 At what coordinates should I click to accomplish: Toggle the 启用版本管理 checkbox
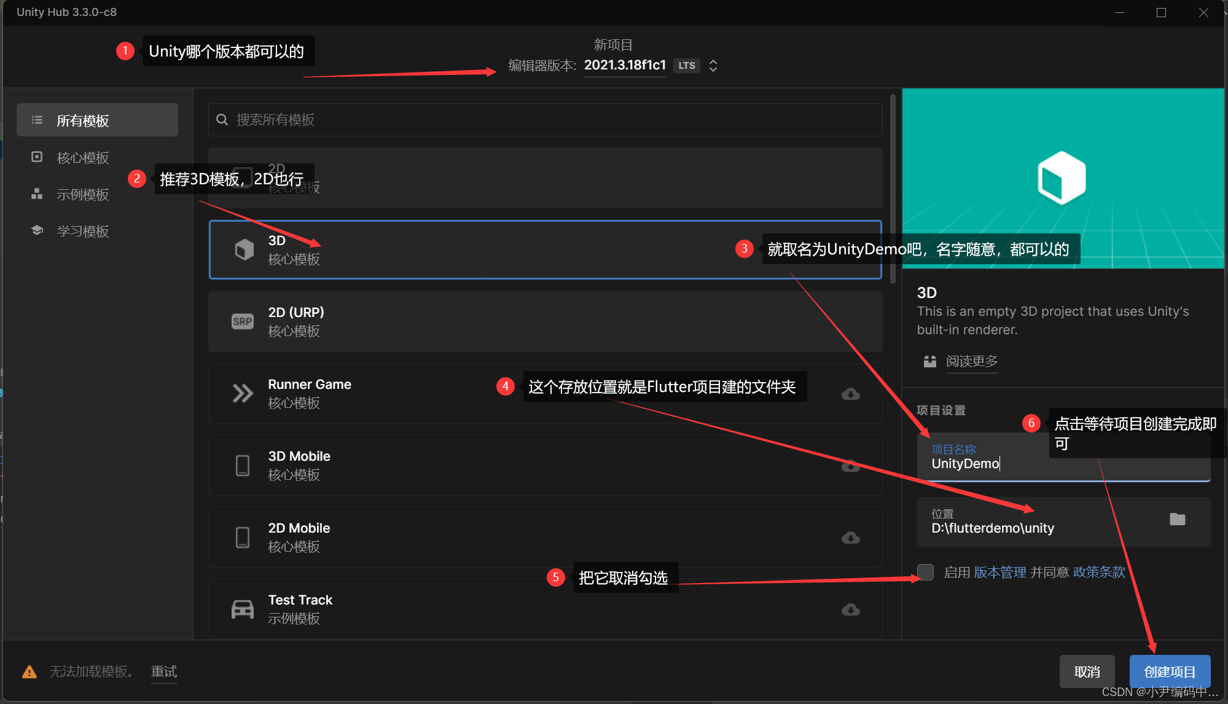click(925, 572)
